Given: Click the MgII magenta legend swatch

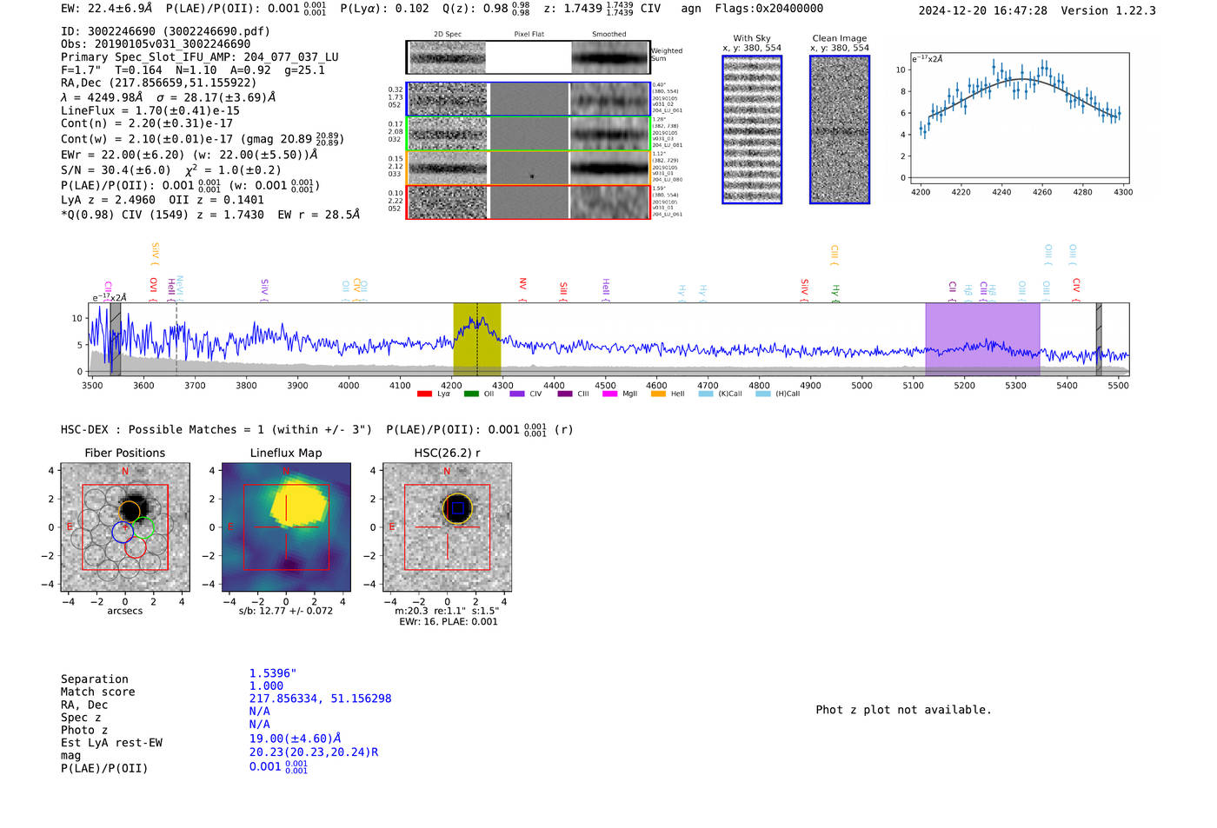Looking at the screenshot, I should click(x=609, y=394).
